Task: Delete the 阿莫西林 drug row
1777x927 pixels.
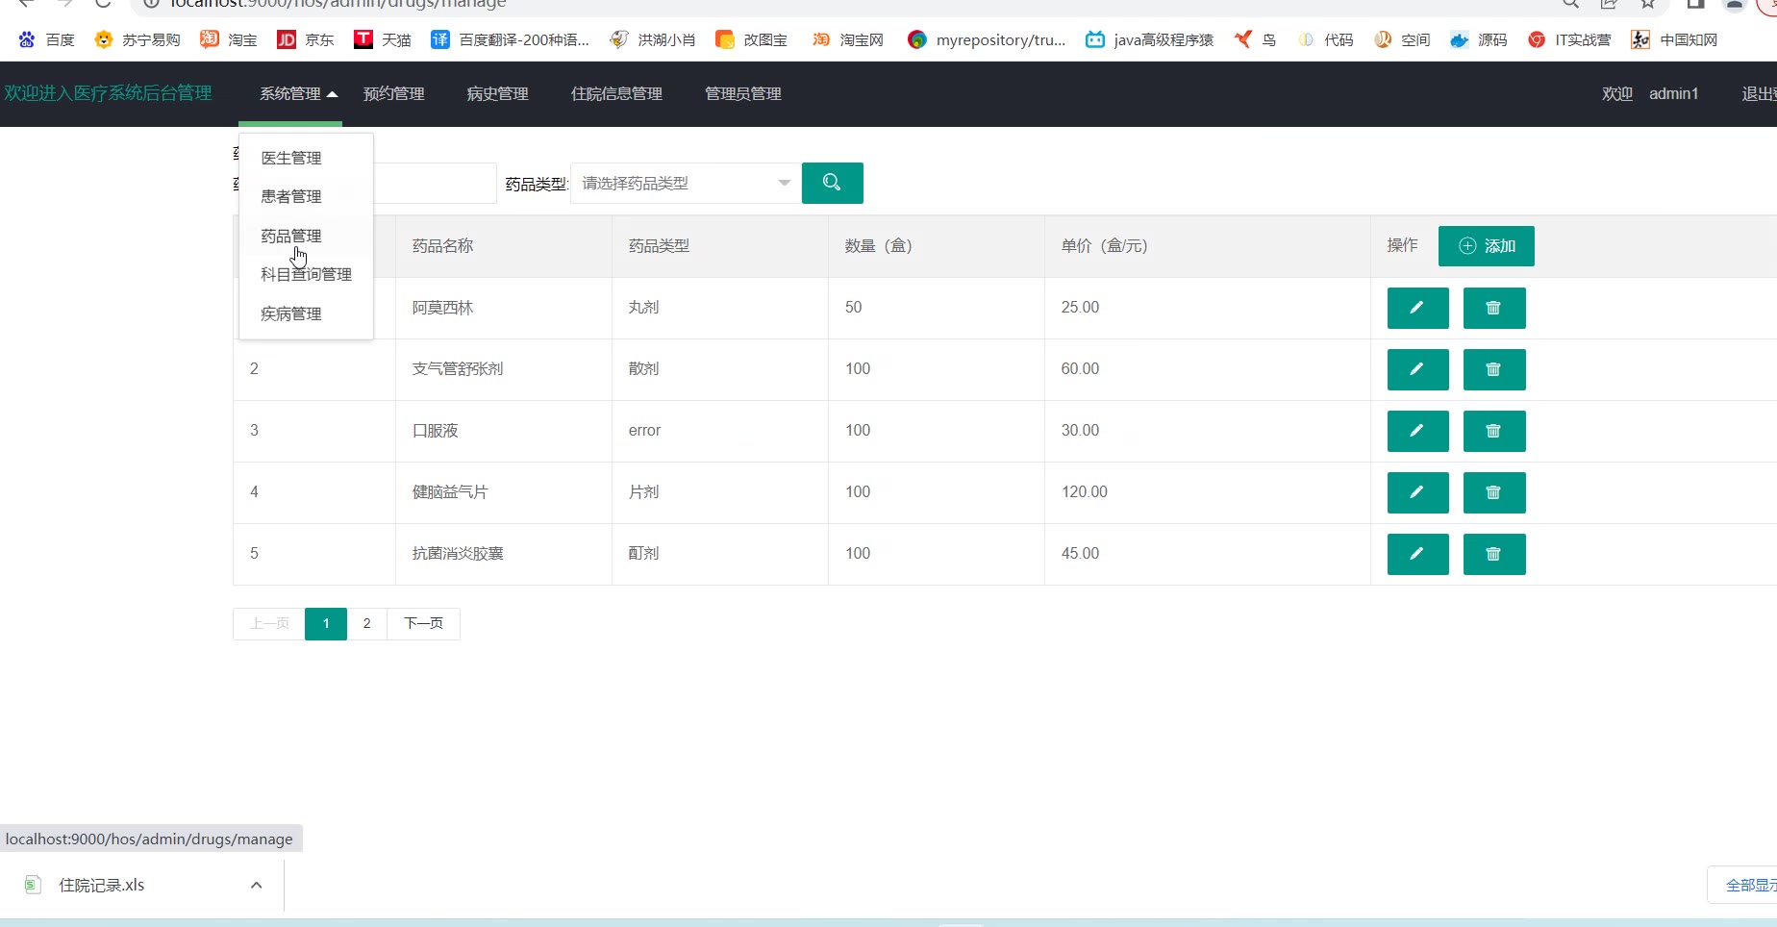Action: 1493,308
